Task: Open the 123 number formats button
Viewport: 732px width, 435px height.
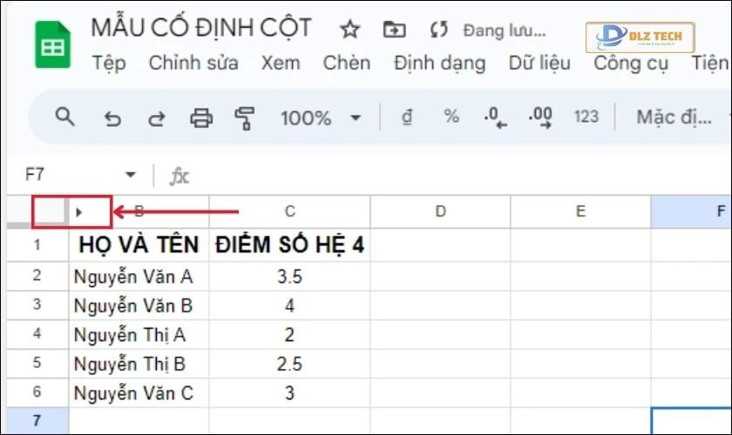Action: pyautogui.click(x=586, y=117)
